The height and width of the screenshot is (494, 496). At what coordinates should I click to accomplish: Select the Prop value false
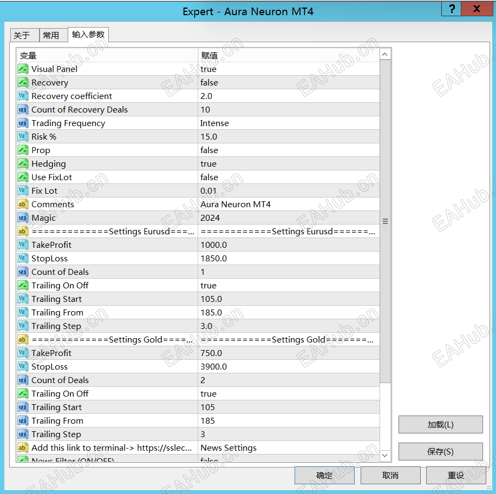click(x=209, y=150)
